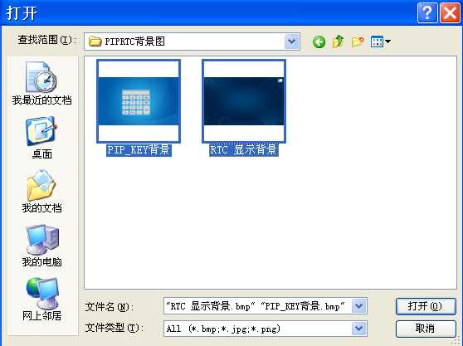Image resolution: width=463 pixels, height=346 pixels.
Task: Click the RTC 显示背景 file name label
Action: click(244, 150)
